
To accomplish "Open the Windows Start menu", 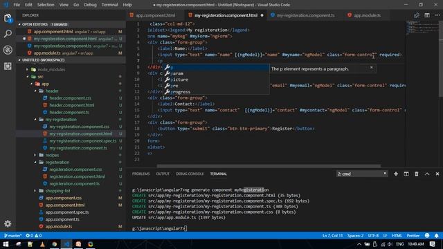I will [6, 244].
